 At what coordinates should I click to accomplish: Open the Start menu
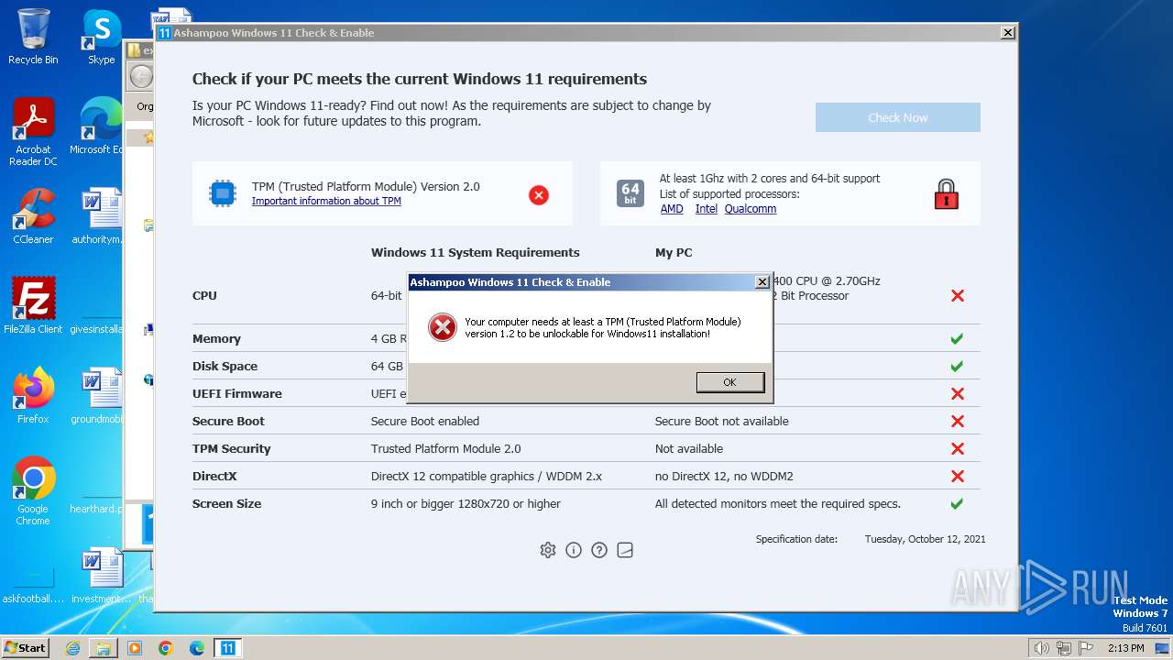26,648
